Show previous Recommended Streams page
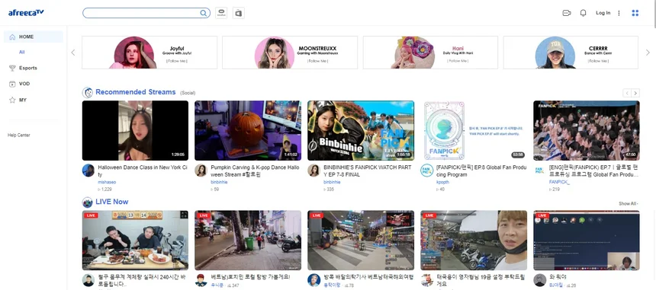 point(627,93)
